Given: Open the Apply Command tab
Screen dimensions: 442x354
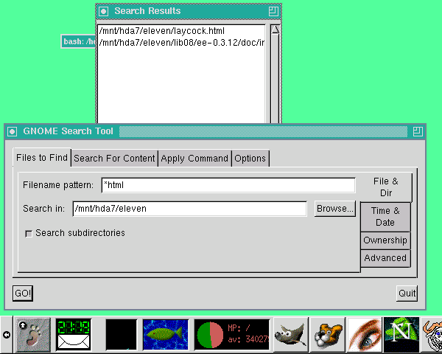Looking at the screenshot, I should click(194, 159).
